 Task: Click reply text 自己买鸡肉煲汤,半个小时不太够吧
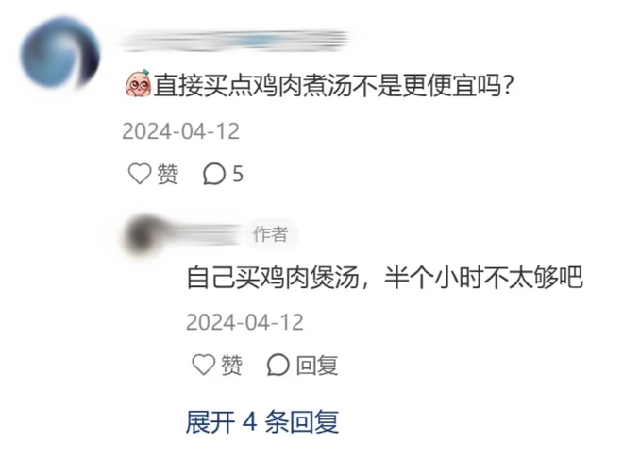pyautogui.click(x=384, y=277)
